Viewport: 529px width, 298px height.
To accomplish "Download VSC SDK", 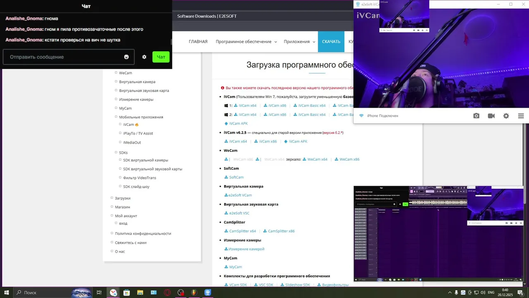I will [x=264, y=285].
